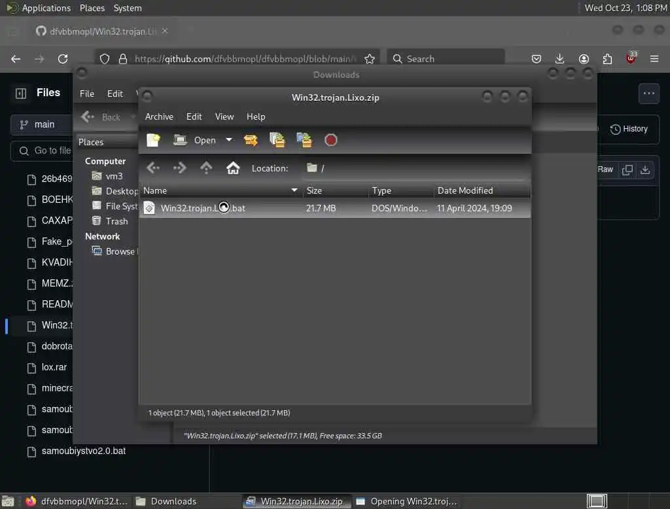Open the archive manager View menu

pyautogui.click(x=224, y=116)
